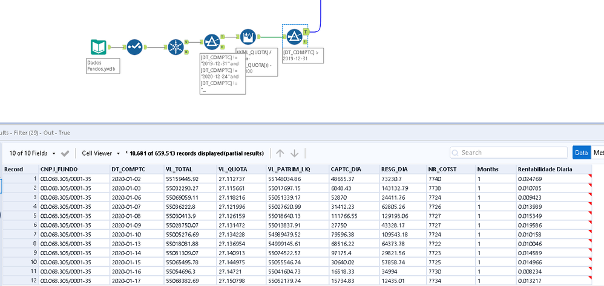Viewport: 604px width, 286px height.
Task: Click the down arrow next-record icon
Action: click(x=295, y=153)
